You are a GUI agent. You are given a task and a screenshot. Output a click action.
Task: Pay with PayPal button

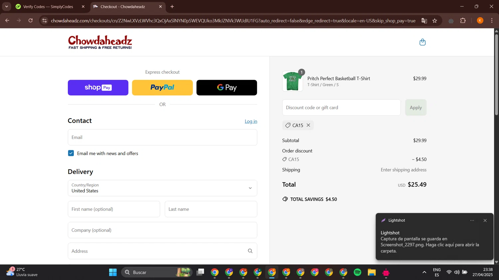(x=162, y=88)
